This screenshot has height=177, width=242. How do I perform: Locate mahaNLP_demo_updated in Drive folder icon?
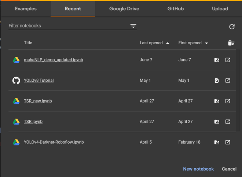pyautogui.click(x=217, y=60)
